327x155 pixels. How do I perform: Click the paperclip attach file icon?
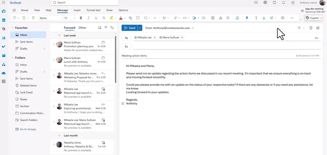pos(175,18)
